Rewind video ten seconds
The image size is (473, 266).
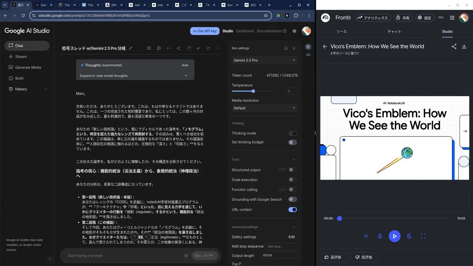pos(380,236)
